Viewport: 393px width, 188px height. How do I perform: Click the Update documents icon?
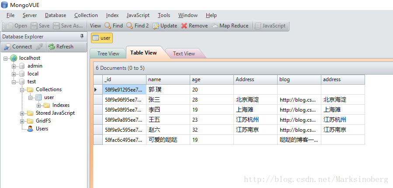[156, 26]
